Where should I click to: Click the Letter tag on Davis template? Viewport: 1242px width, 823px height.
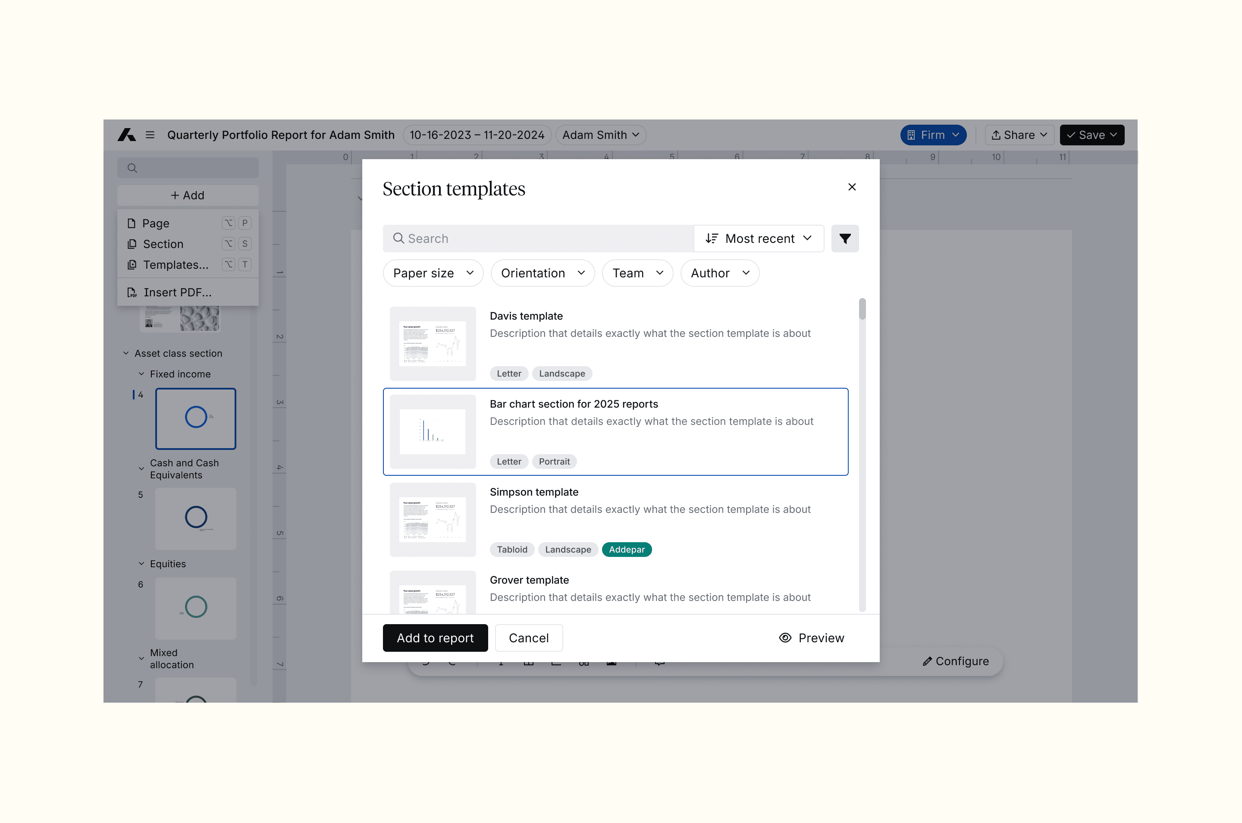coord(509,373)
